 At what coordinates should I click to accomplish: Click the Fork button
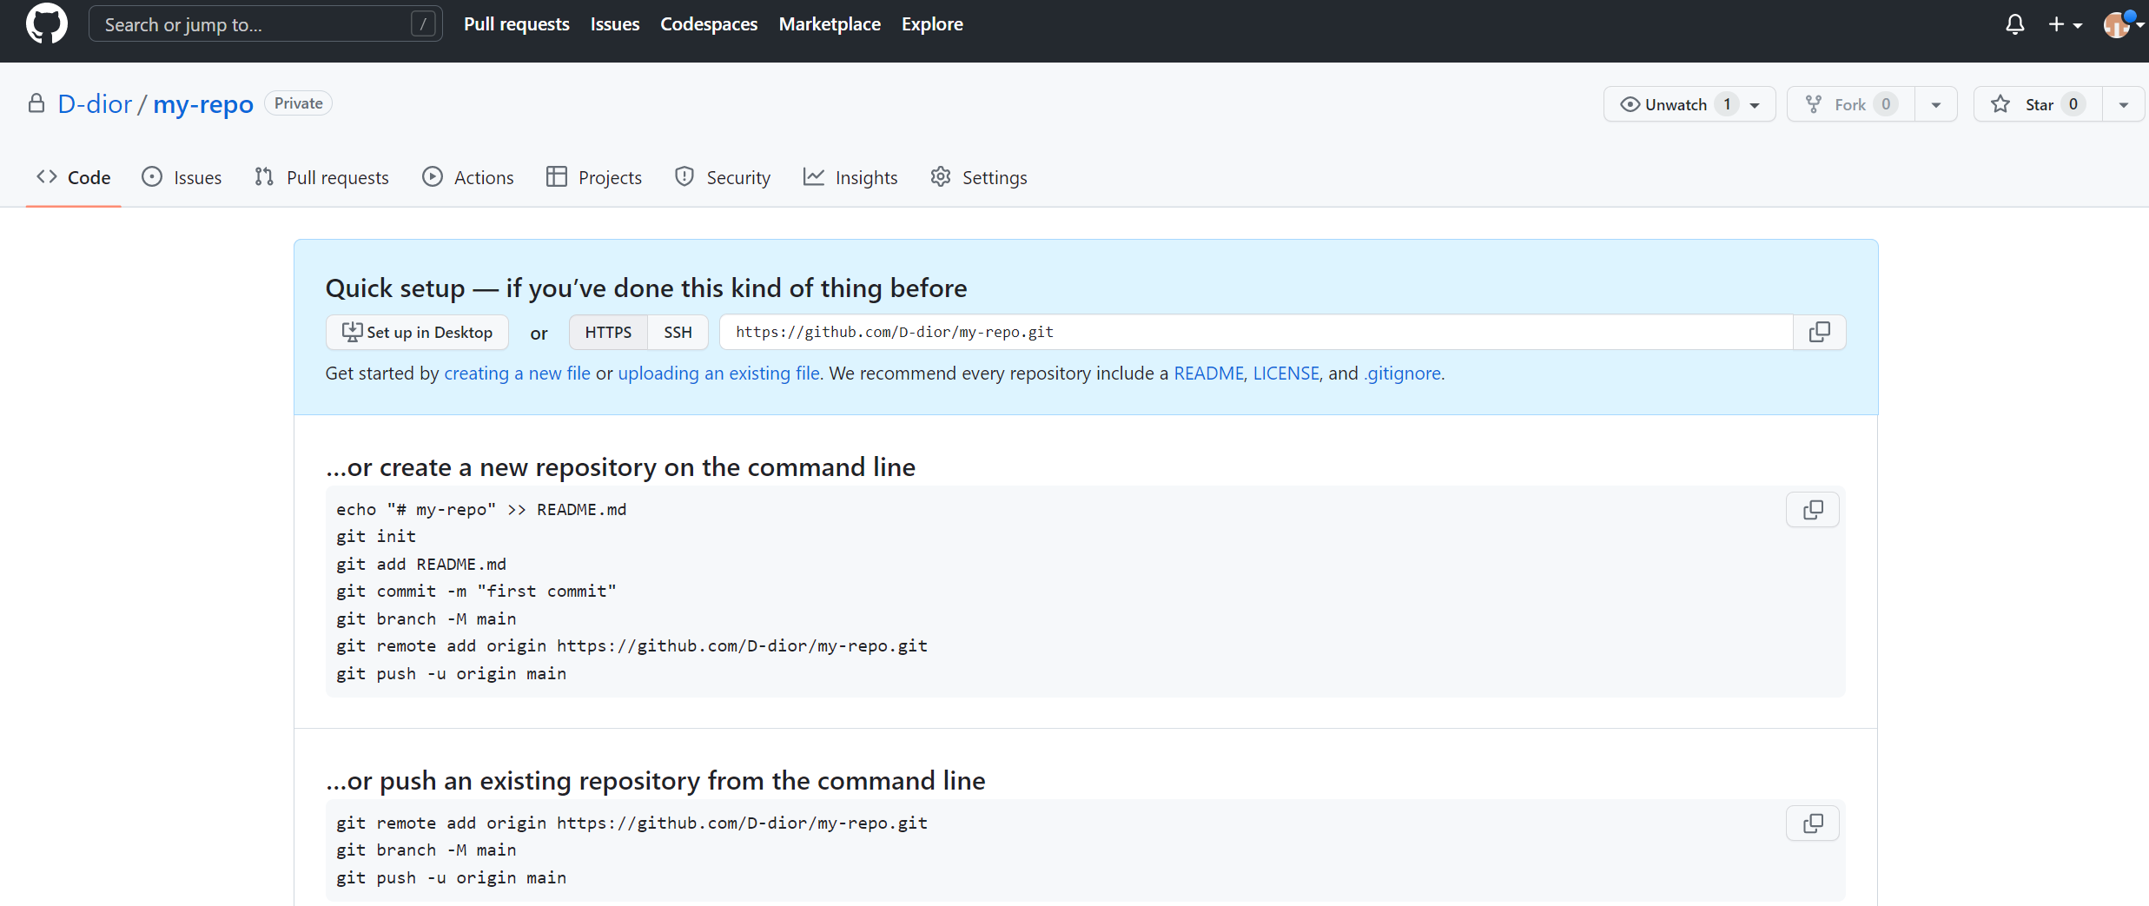(1850, 104)
